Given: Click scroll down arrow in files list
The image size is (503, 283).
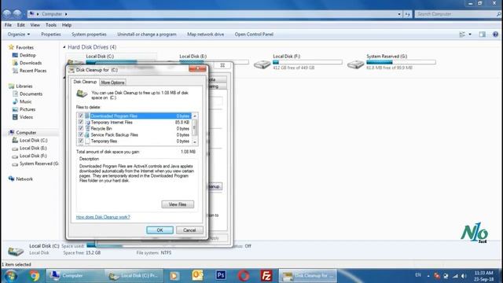Looking at the screenshot, I should click(195, 141).
